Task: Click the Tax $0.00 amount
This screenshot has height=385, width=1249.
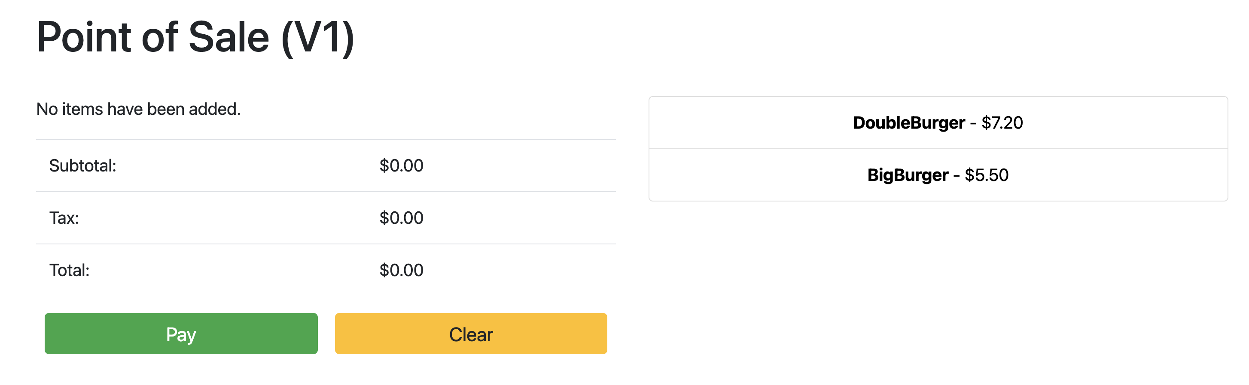Action: [402, 218]
